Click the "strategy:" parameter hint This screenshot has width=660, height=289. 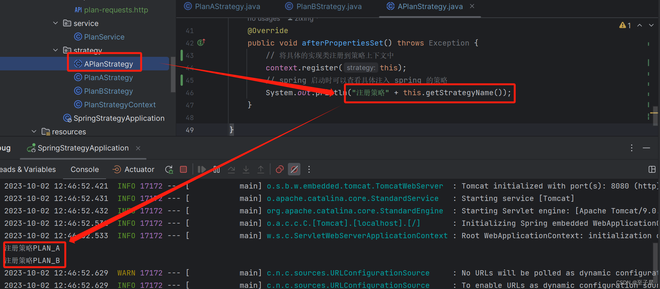click(x=361, y=68)
